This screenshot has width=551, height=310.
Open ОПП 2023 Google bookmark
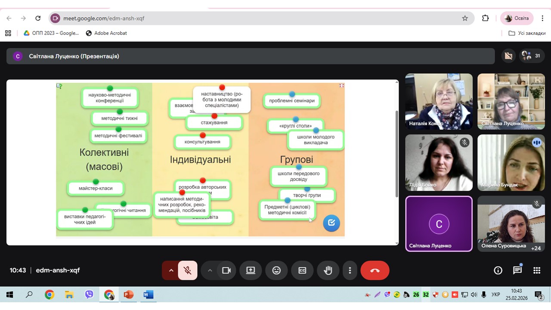[x=51, y=33]
